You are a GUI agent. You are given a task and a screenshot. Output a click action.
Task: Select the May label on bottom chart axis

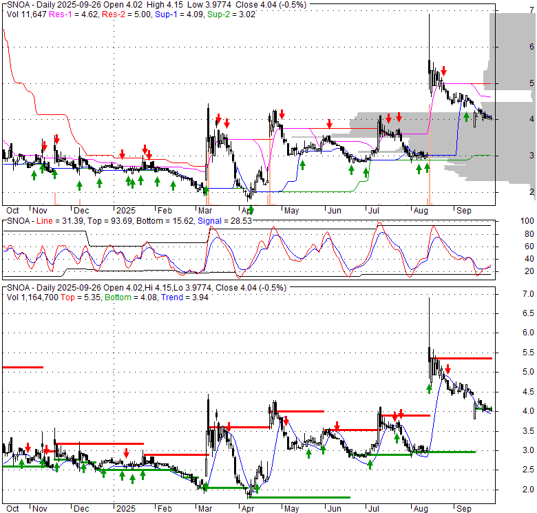point(291,509)
